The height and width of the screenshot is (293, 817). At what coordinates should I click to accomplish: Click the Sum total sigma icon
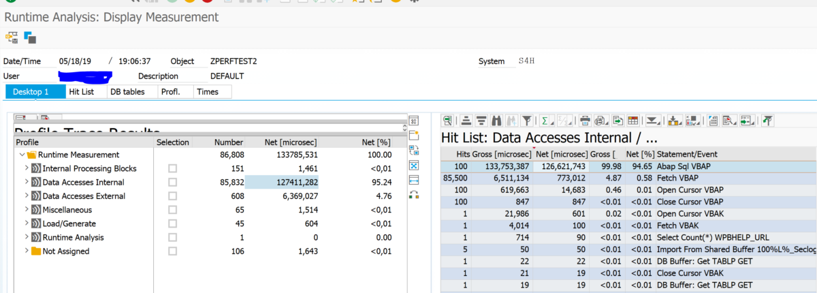pyautogui.click(x=545, y=121)
